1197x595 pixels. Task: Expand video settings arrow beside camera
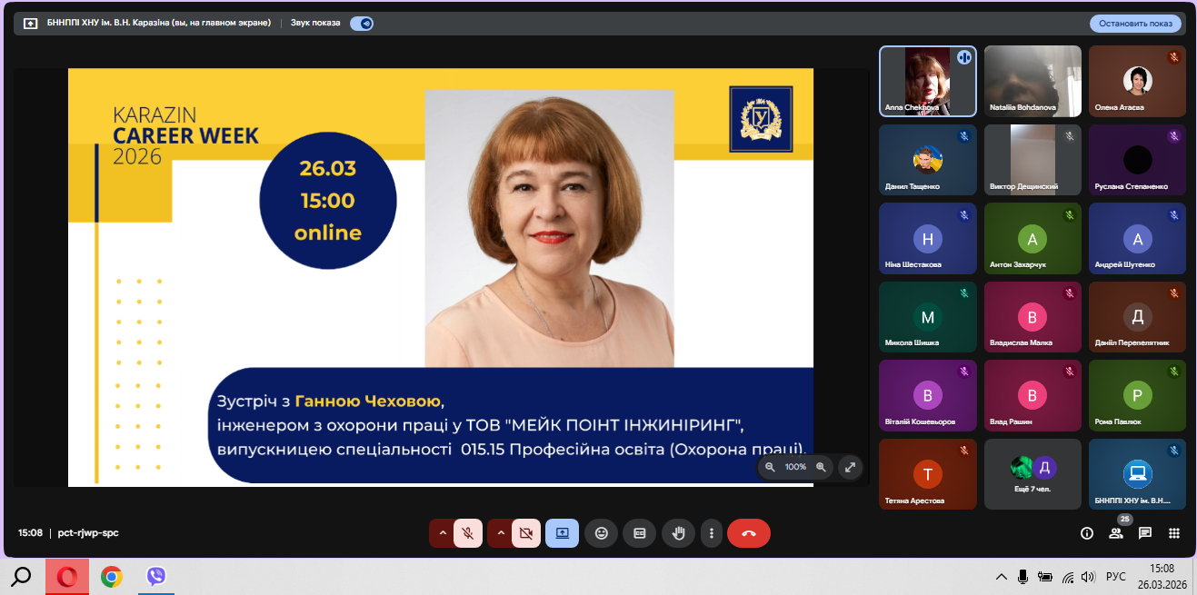501,533
